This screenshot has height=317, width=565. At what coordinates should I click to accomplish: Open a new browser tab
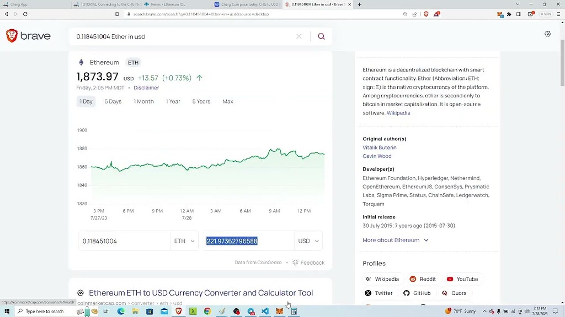tap(359, 4)
